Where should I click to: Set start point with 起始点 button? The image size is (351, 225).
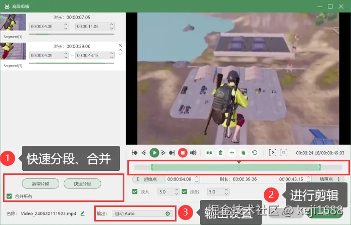[x=148, y=179]
